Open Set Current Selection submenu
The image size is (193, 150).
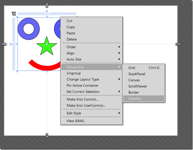[91, 92]
